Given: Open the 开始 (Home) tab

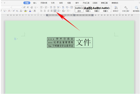Looking at the screenshot, I should click(27, 3).
